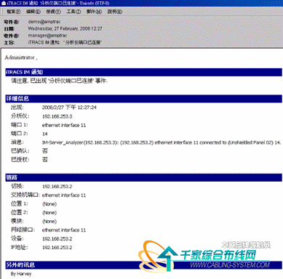Viewport: 283px width, 279px height.
Task: Click the '详细信息' section header
Action: (143, 99)
